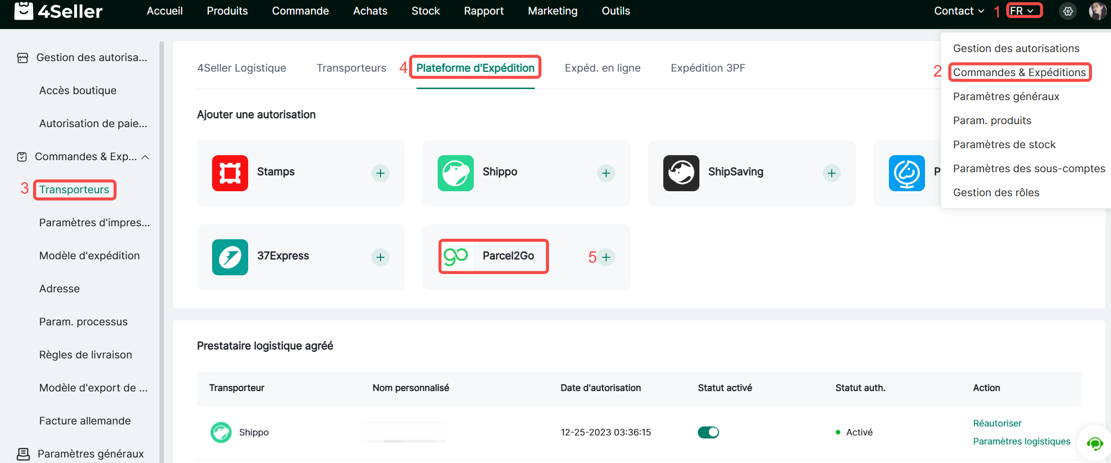
Task: Click the Stamps carrier logo icon
Action: point(230,173)
